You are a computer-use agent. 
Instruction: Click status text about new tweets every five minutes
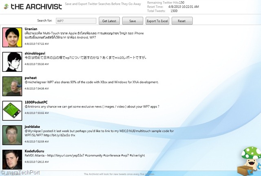click(x=119, y=174)
